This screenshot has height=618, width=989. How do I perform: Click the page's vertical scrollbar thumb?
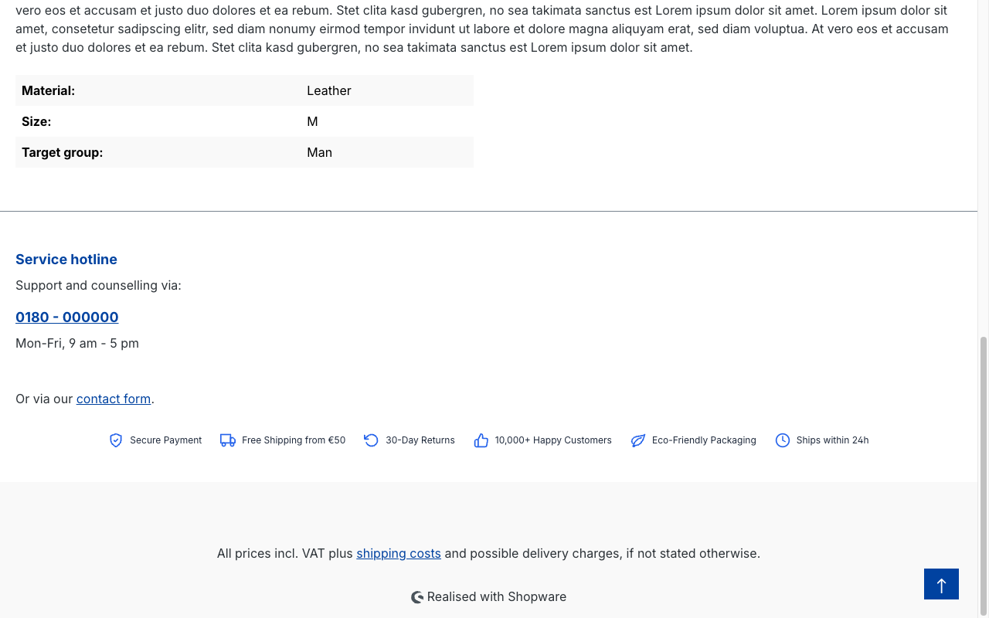click(984, 476)
